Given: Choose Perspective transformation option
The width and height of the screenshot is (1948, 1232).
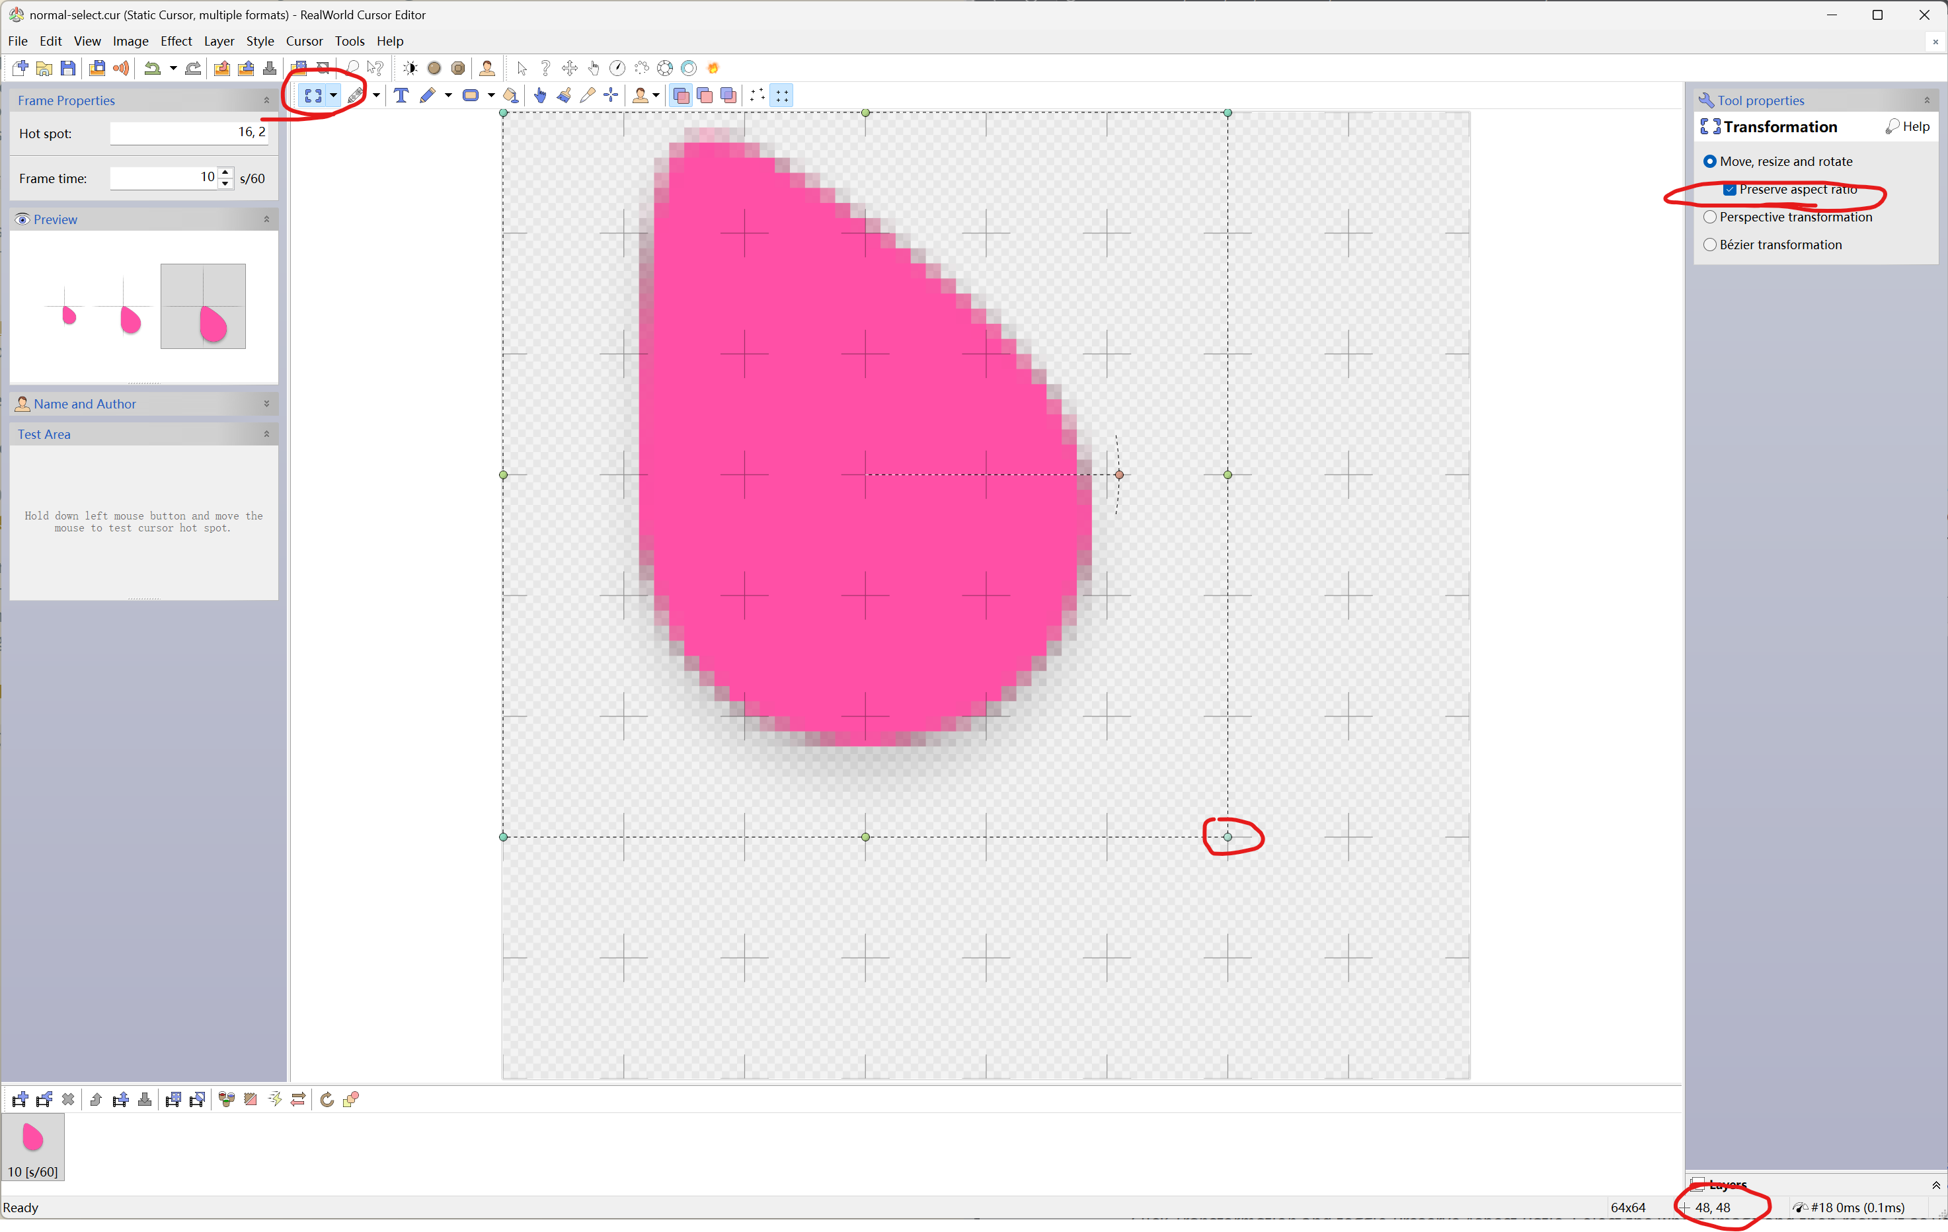Looking at the screenshot, I should pyautogui.click(x=1709, y=217).
